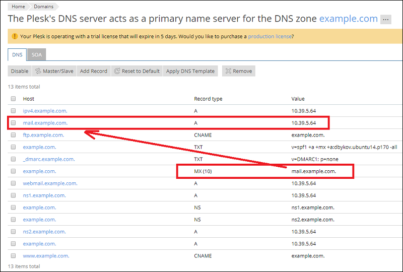Open the _dmarc.example.com record

coord(49,159)
